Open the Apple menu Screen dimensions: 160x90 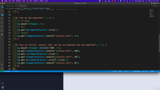click(x=2, y=1)
